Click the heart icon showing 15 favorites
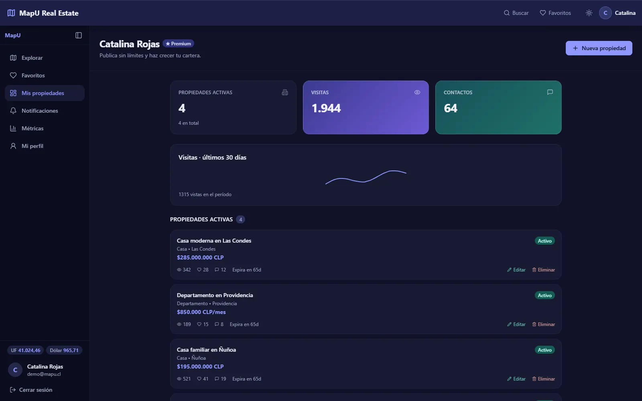The height and width of the screenshot is (401, 642). 199,324
